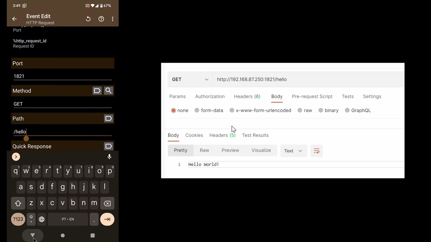Tap the emoji comma key
Image resolution: width=431 pixels, height=242 pixels.
31,219
